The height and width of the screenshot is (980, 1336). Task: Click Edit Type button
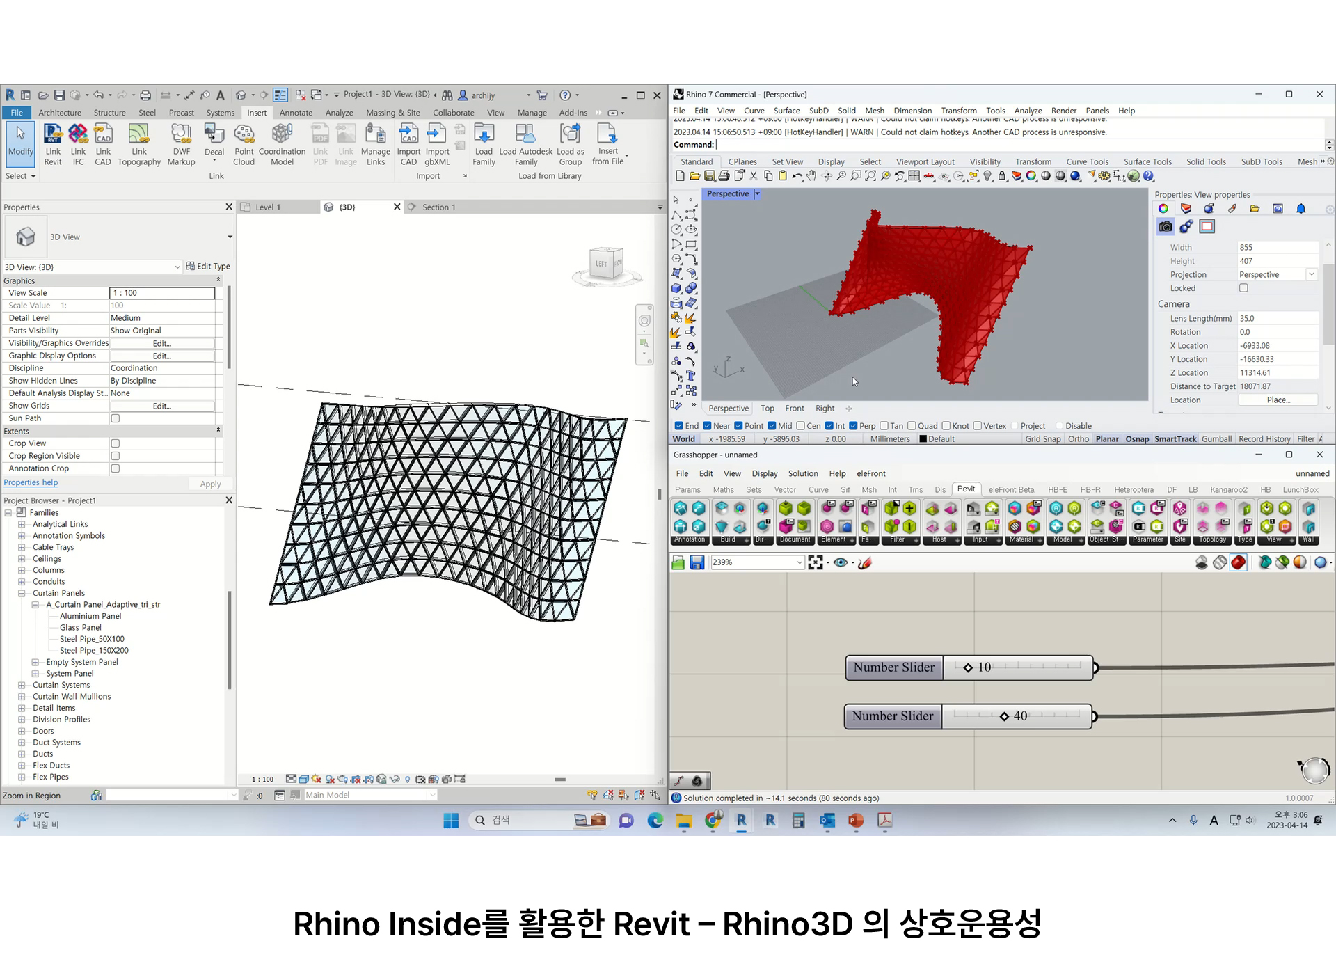[x=209, y=267]
